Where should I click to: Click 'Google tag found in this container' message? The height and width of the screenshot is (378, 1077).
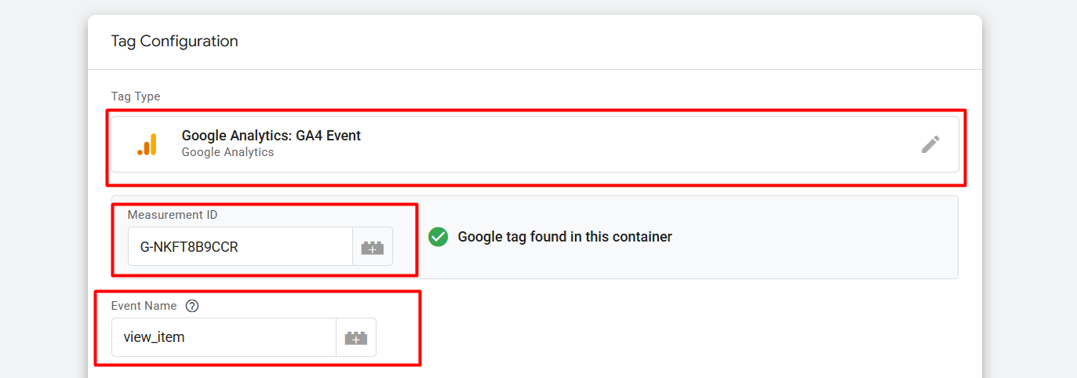565,237
